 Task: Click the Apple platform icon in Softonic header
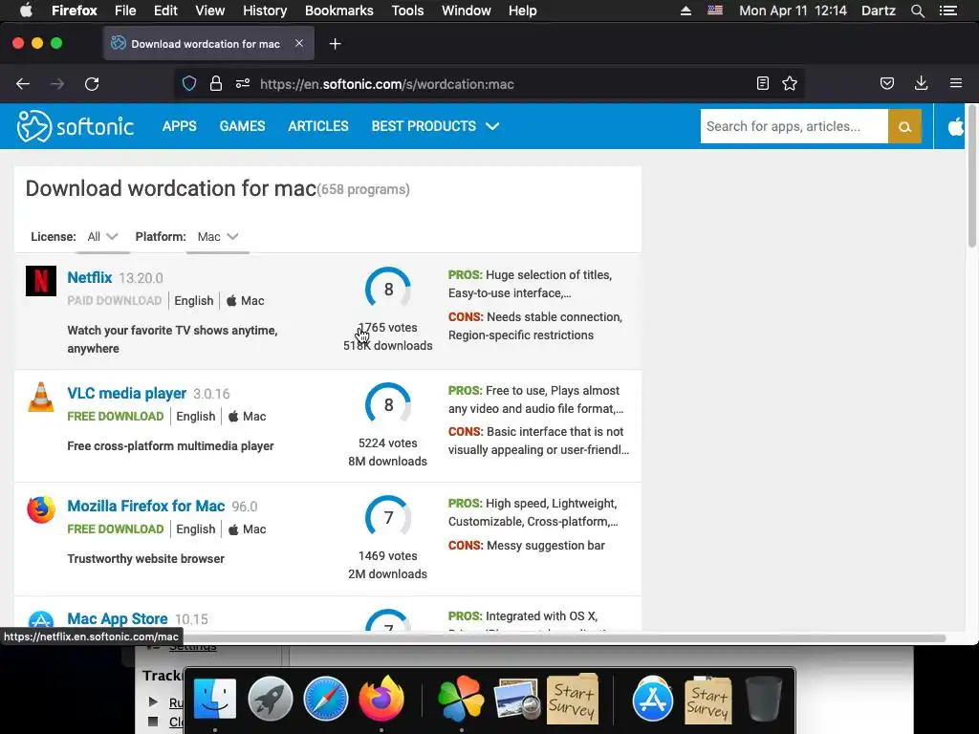956,126
